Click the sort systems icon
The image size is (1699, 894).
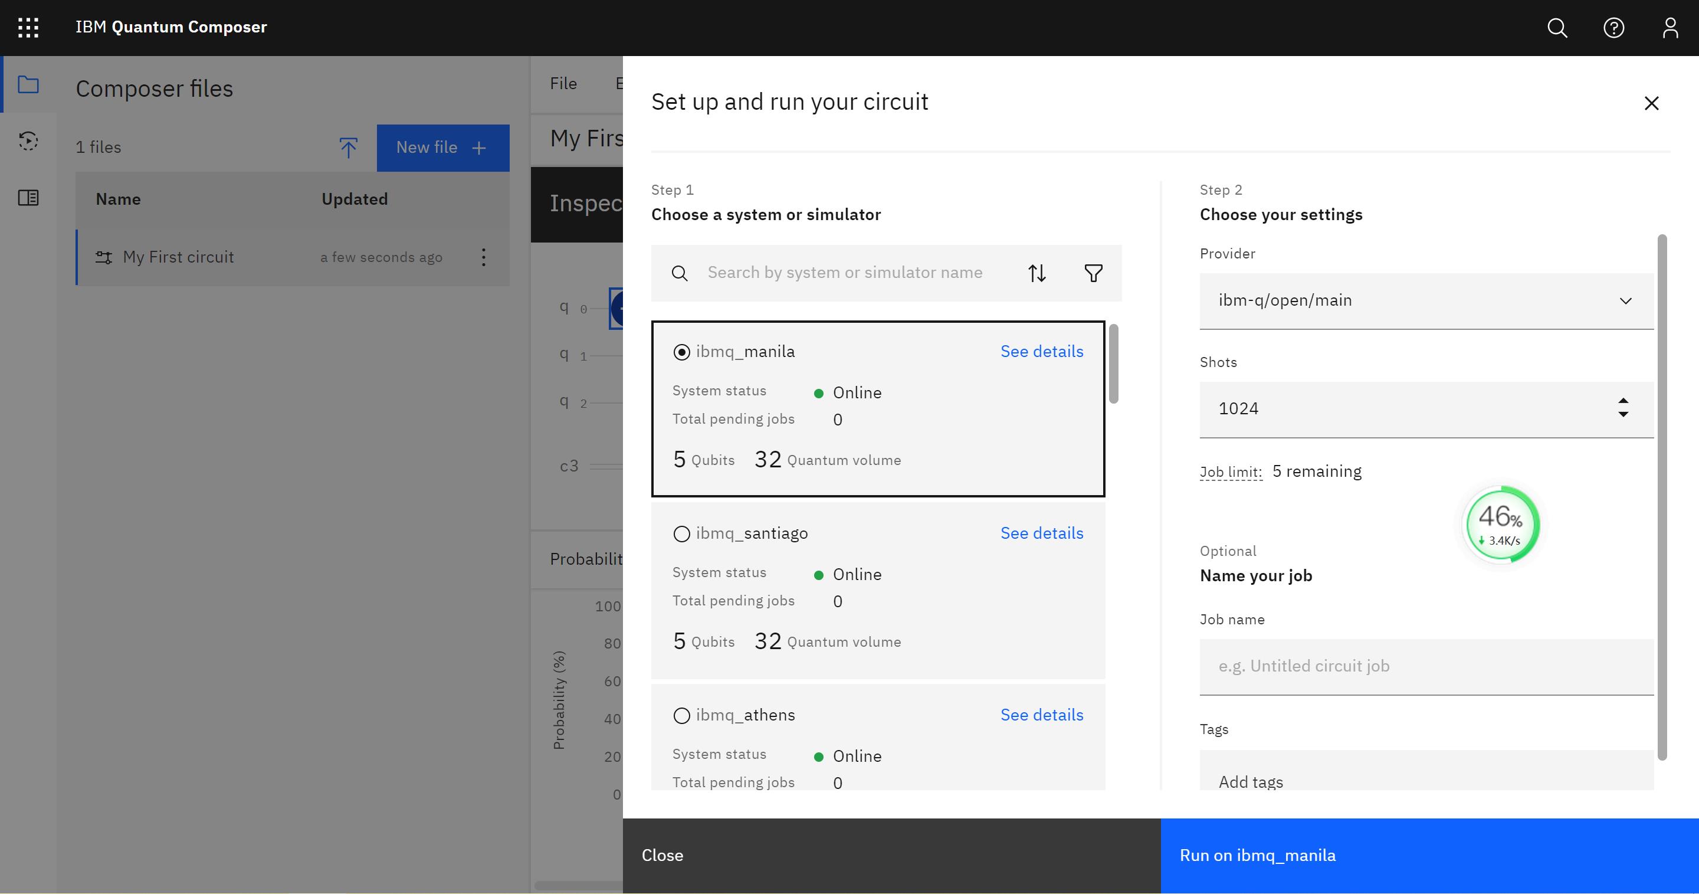point(1037,273)
